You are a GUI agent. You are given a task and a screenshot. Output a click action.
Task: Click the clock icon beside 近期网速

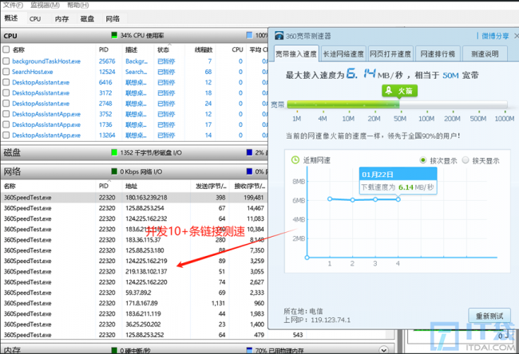coord(295,160)
